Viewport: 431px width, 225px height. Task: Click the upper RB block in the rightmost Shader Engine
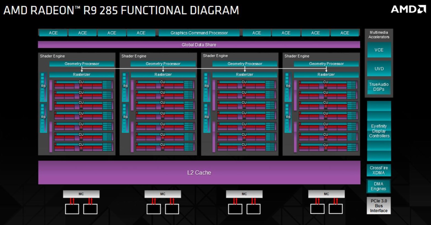[288, 87]
